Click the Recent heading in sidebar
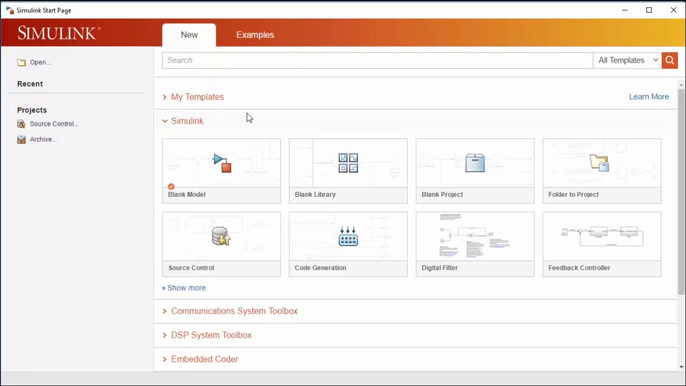686x386 pixels. click(30, 84)
